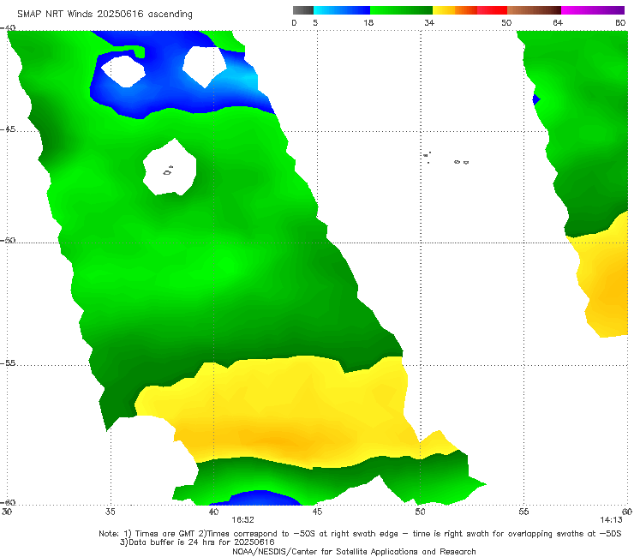Click the note line beginning 'Note: 1) Times are GMT'
This screenshot has height=557, width=634.
[360, 534]
